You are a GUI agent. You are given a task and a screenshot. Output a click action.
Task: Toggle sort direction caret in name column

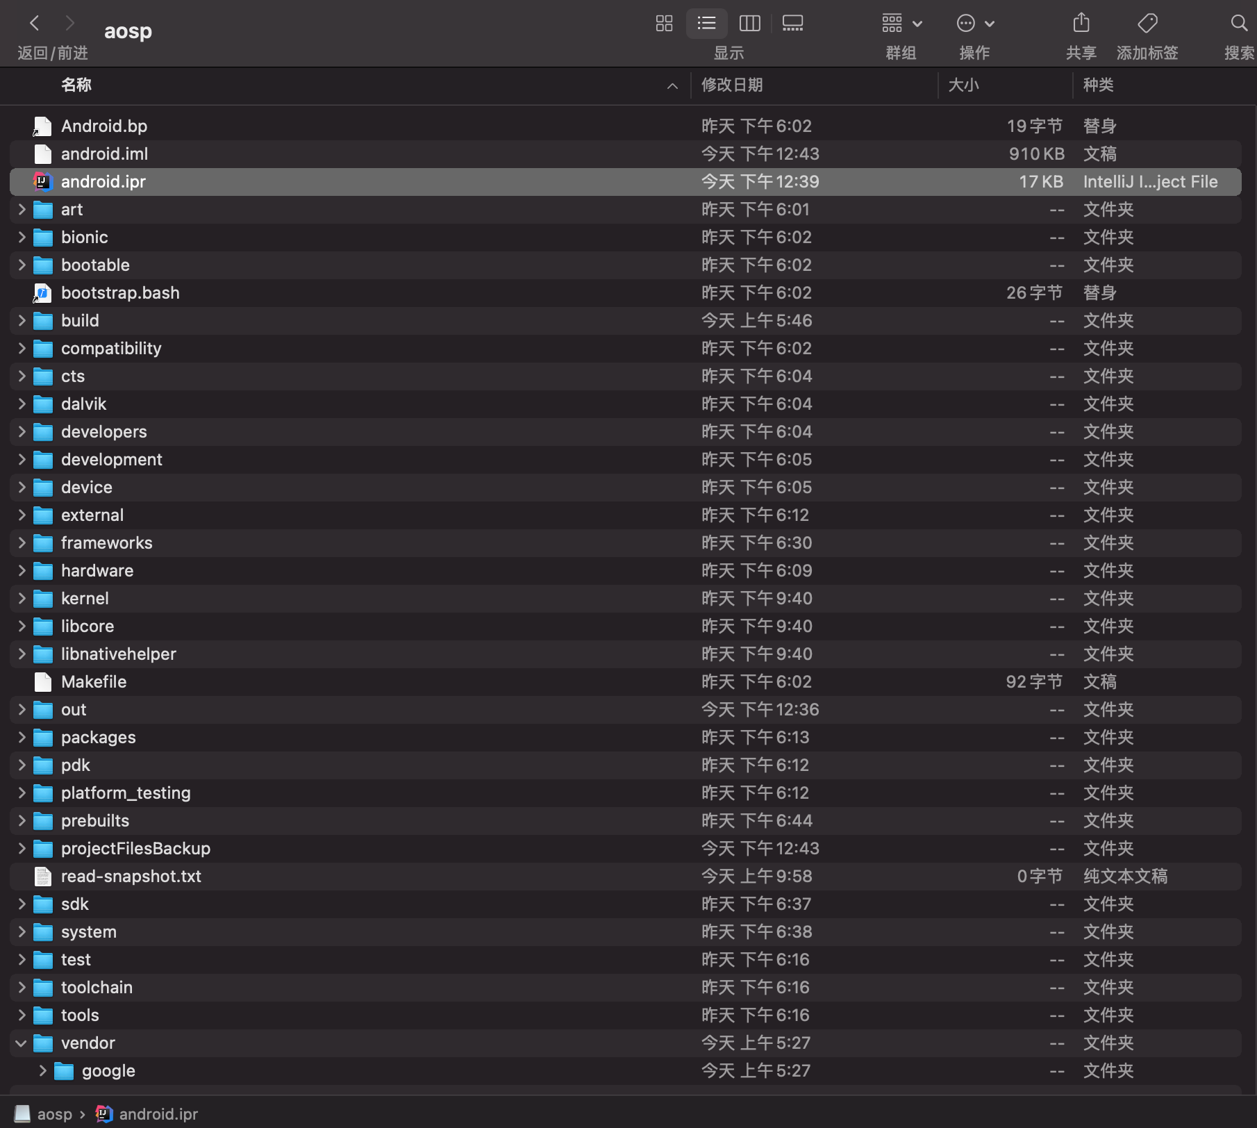[x=672, y=85]
